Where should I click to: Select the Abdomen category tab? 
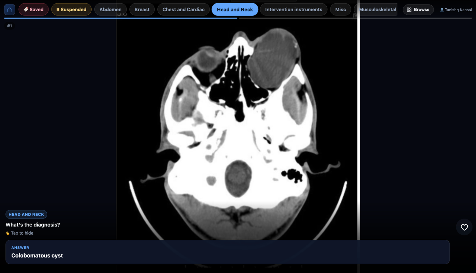coord(110,10)
